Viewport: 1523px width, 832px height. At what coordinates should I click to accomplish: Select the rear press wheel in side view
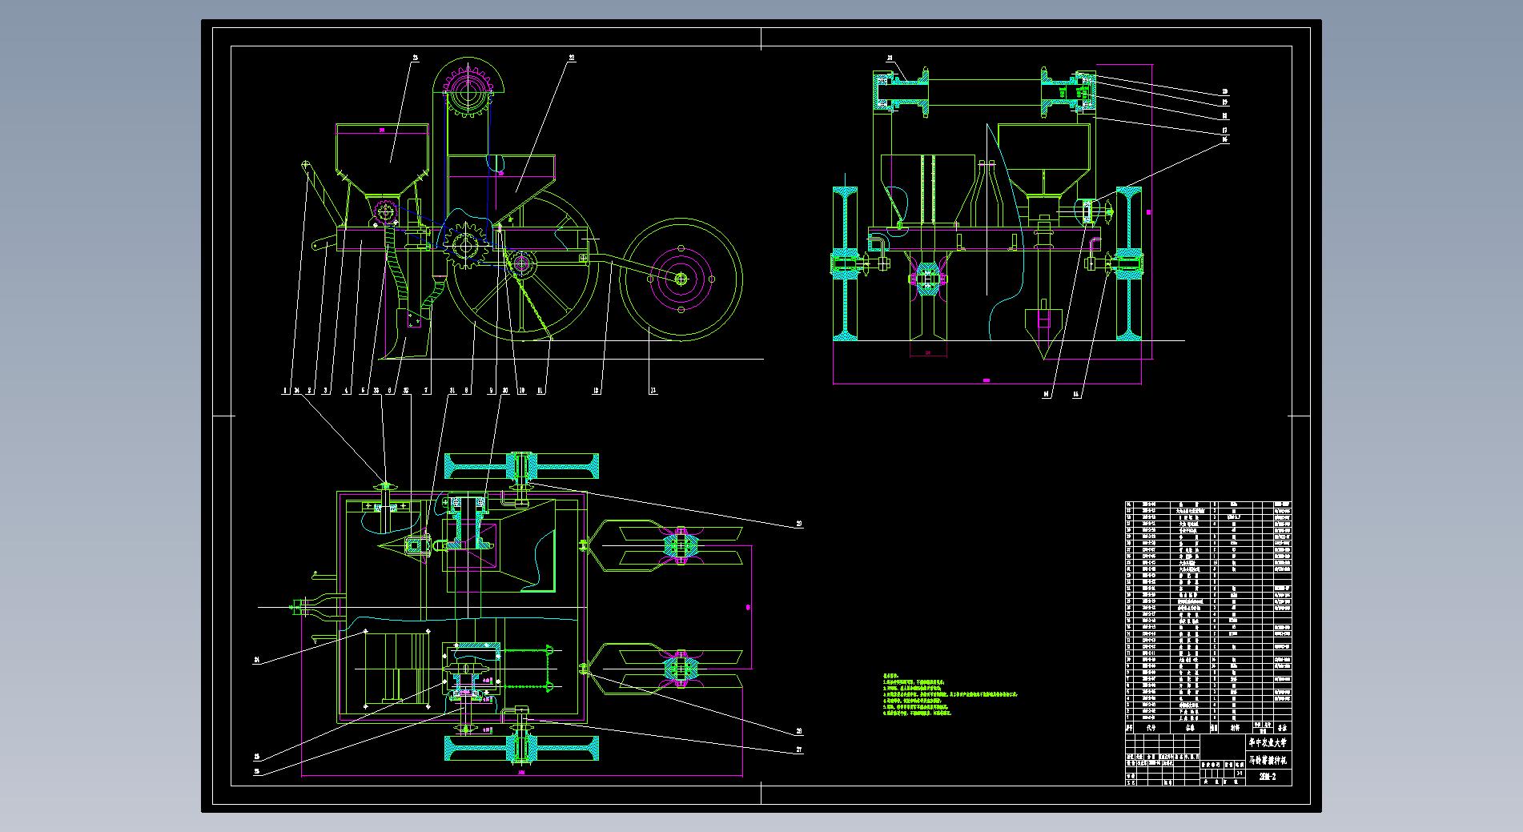681,278
